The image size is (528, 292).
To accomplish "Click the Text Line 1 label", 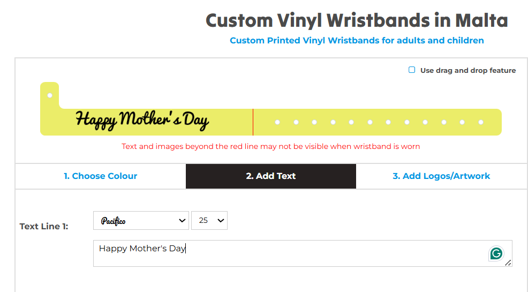I will [44, 226].
